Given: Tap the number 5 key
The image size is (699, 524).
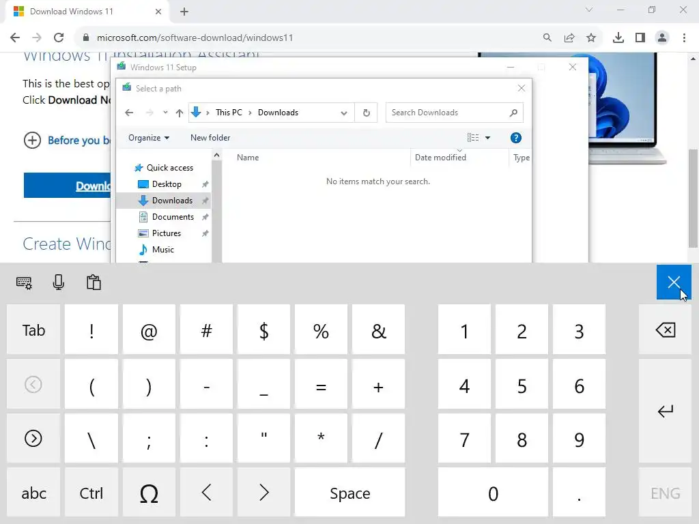Looking at the screenshot, I should pyautogui.click(x=522, y=384).
